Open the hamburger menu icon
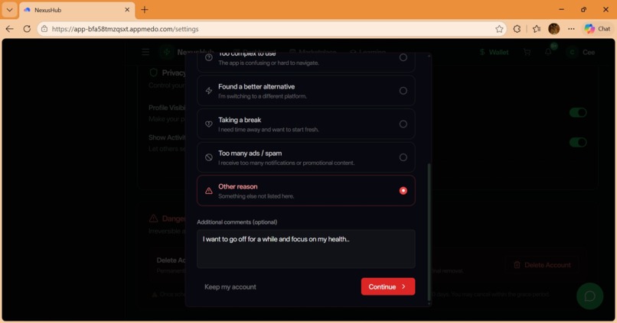 coord(145,52)
